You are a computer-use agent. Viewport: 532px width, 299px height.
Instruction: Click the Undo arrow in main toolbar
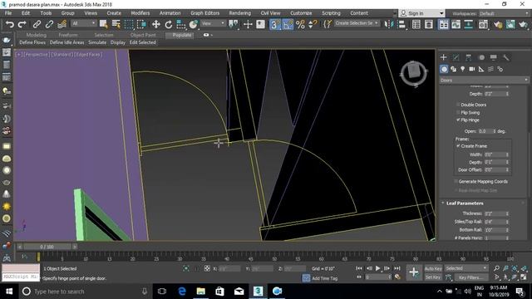coord(10,24)
